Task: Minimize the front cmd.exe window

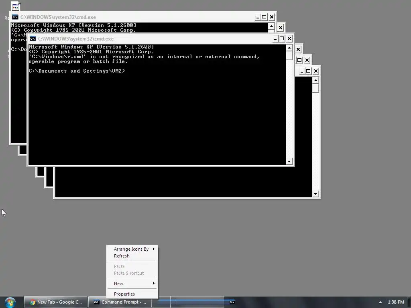Action: coord(275,39)
